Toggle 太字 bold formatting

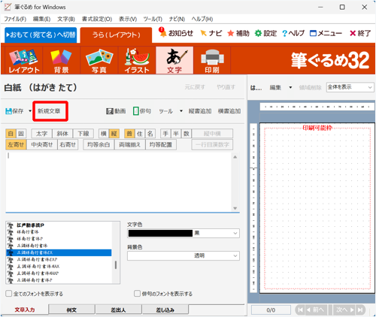41,134
